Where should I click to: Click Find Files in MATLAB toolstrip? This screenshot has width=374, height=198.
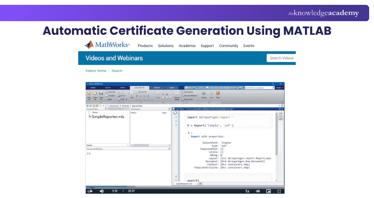[110, 92]
